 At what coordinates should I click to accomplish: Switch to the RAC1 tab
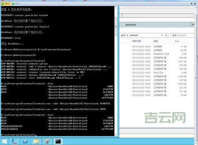coord(5,4)
